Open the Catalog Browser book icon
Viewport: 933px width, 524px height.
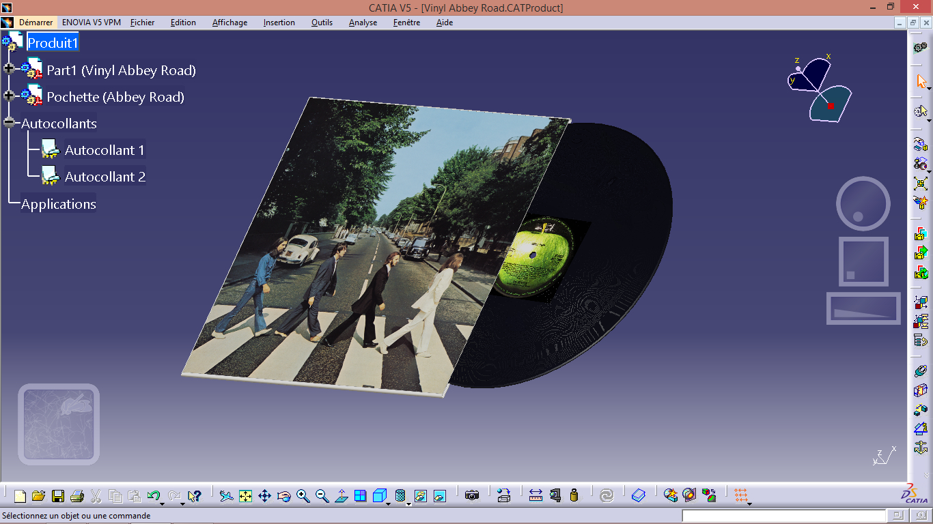pyautogui.click(x=639, y=496)
